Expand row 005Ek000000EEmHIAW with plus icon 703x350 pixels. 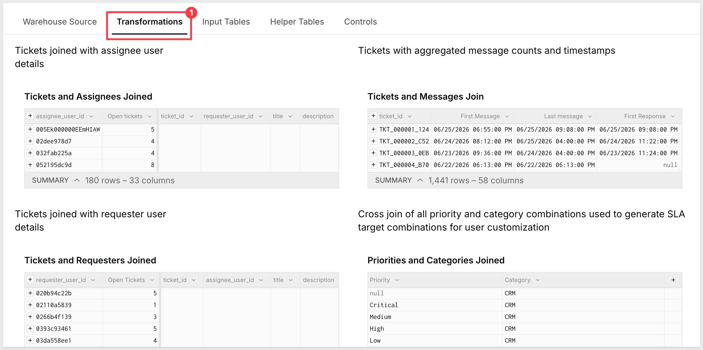(30, 129)
